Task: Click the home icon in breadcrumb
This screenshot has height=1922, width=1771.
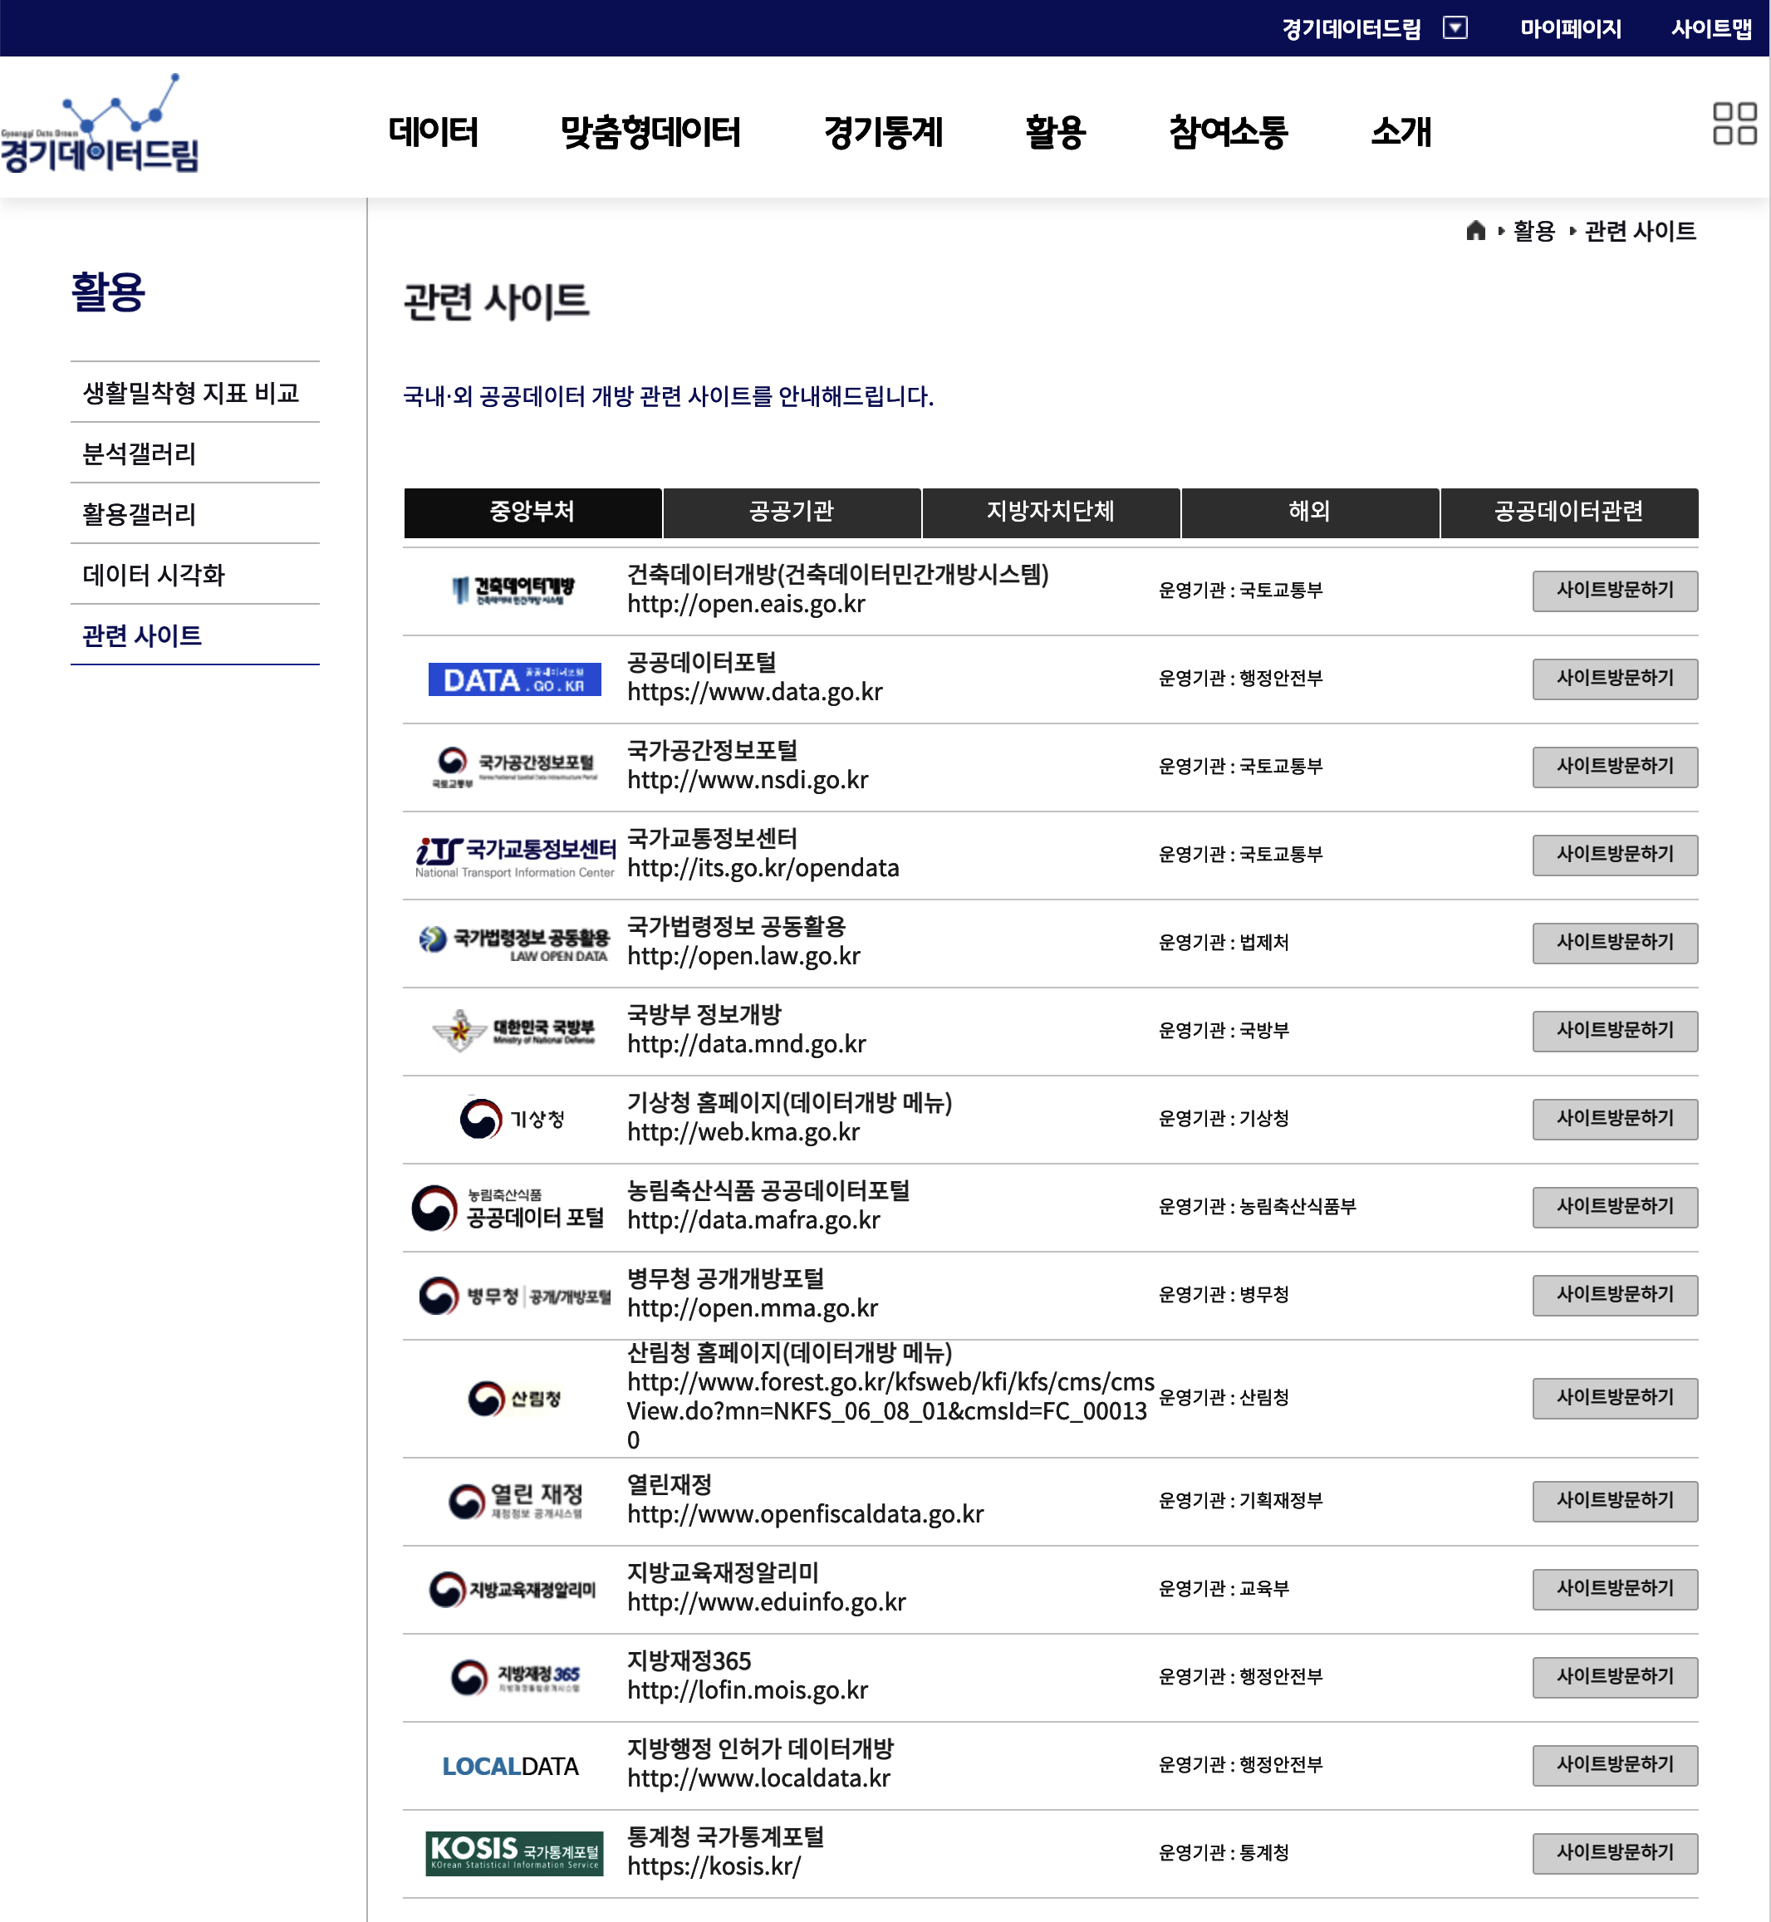Action: pyautogui.click(x=1475, y=231)
